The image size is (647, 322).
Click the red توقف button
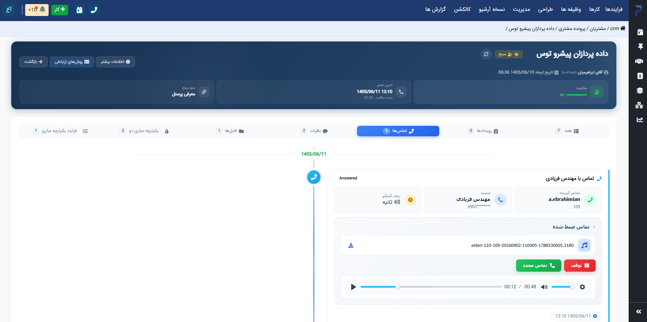coord(580,266)
